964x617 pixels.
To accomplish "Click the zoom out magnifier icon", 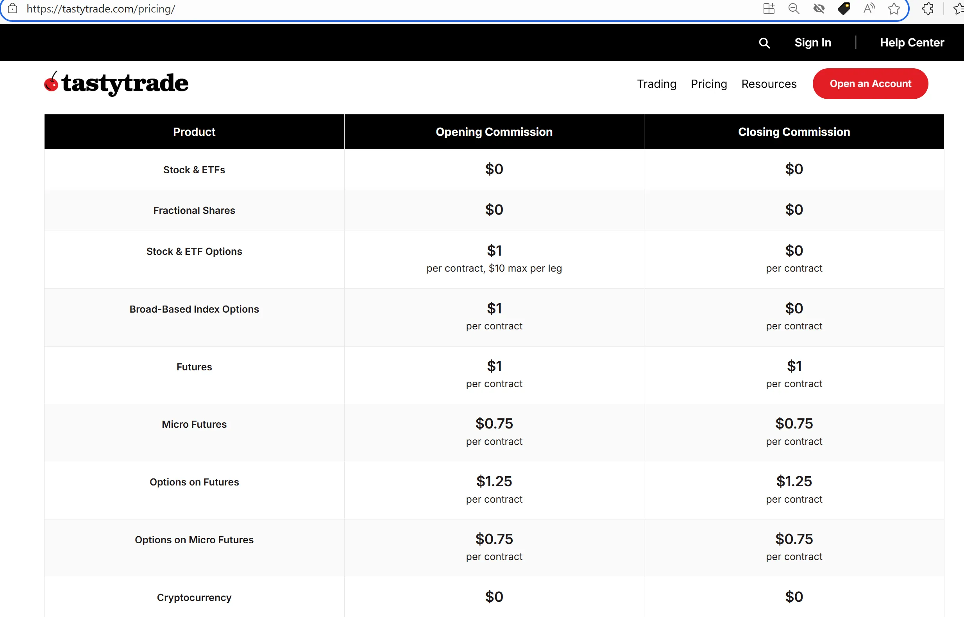I will 794,9.
